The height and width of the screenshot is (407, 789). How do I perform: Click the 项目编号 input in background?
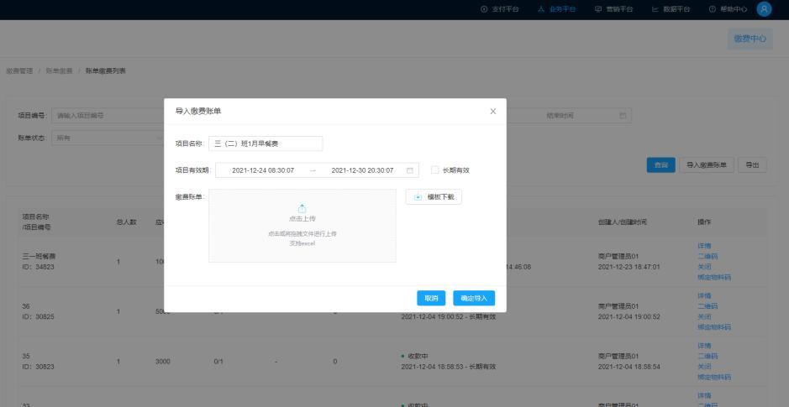108,116
